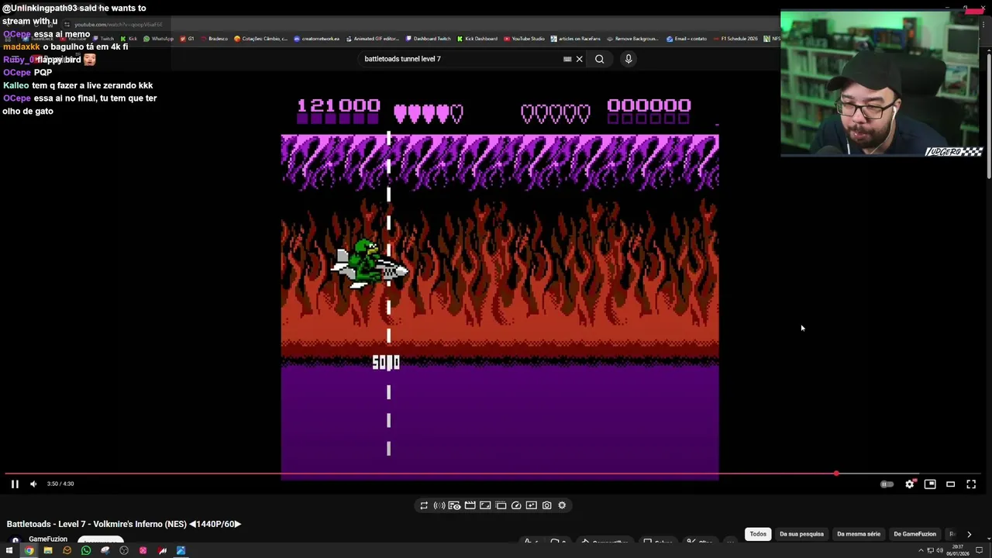This screenshot has width=992, height=558.
Task: Select the Da sua pesquisa chip
Action: pos(801,534)
